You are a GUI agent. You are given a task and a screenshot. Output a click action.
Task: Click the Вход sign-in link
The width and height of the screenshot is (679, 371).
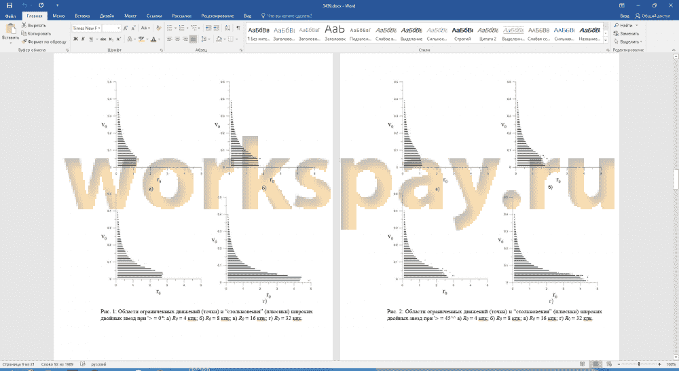click(625, 16)
